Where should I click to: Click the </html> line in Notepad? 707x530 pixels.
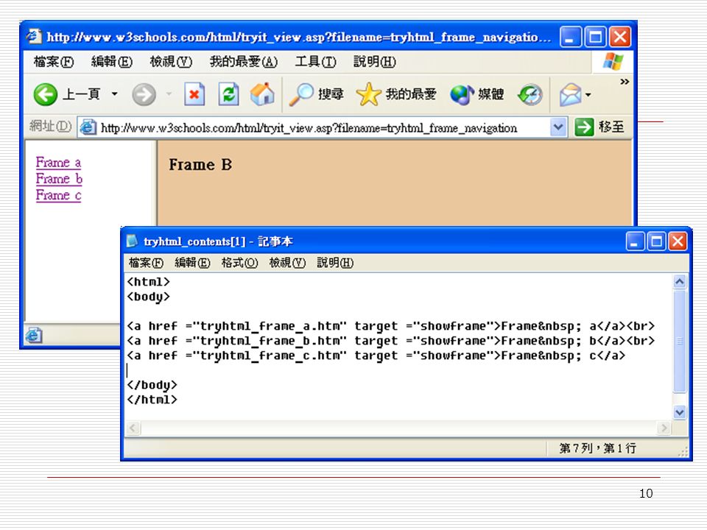(x=152, y=399)
